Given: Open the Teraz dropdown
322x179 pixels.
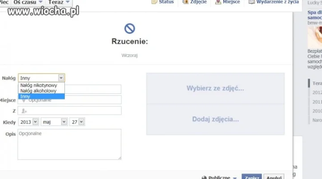Looking at the screenshot, I should pyautogui.click(x=59, y=2).
